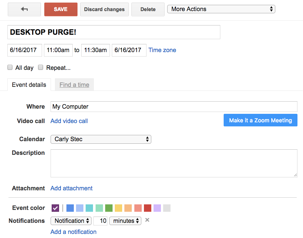Image resolution: width=303 pixels, height=238 pixels.
Task: Click Make it a Zoom Meeting
Action: pos(260,120)
